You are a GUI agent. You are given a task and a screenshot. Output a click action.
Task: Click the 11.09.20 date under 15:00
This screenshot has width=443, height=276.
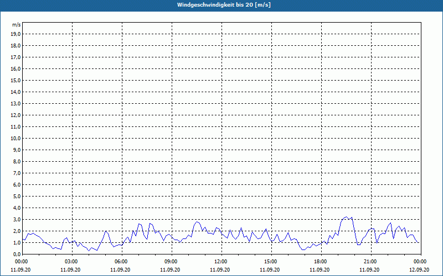(x=270, y=270)
